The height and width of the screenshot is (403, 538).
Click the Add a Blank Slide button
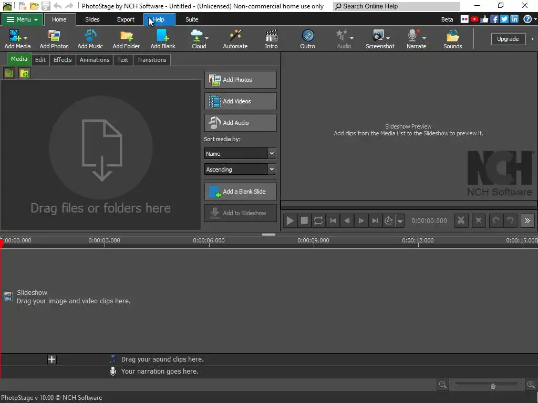tap(241, 192)
